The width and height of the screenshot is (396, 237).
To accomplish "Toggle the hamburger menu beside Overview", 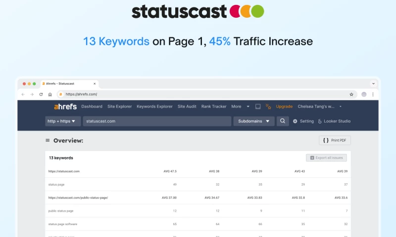I will (x=48, y=140).
